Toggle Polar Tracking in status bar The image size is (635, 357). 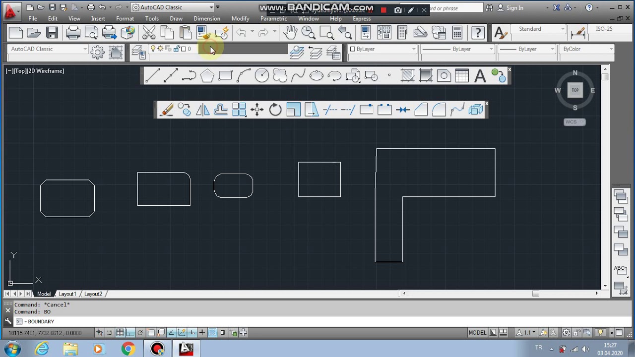pyautogui.click(x=140, y=333)
